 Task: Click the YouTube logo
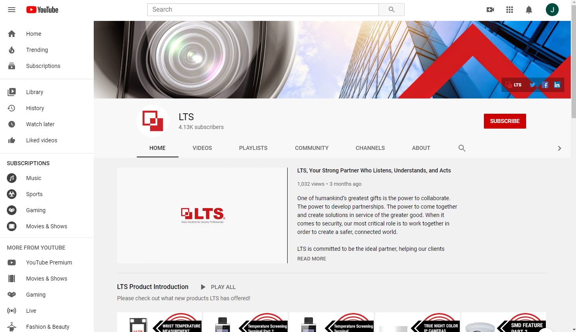pos(42,10)
